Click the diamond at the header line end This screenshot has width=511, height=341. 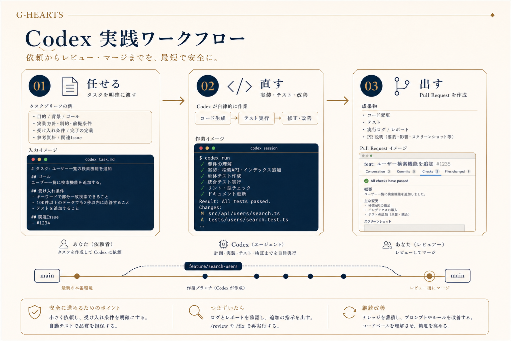tap(492, 15)
